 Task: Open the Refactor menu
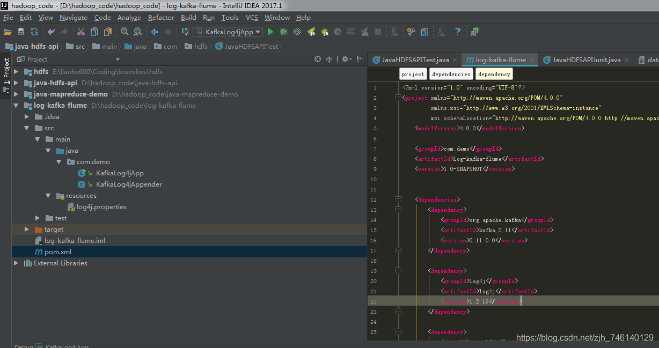161,18
